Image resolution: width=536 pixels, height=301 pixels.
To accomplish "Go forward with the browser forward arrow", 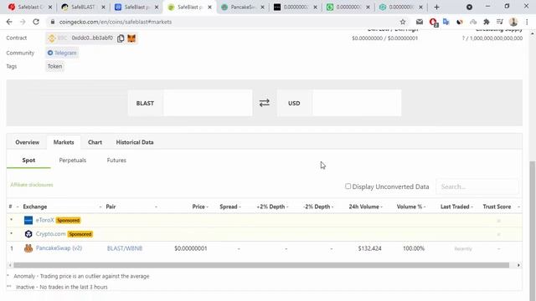I will 23,22.
